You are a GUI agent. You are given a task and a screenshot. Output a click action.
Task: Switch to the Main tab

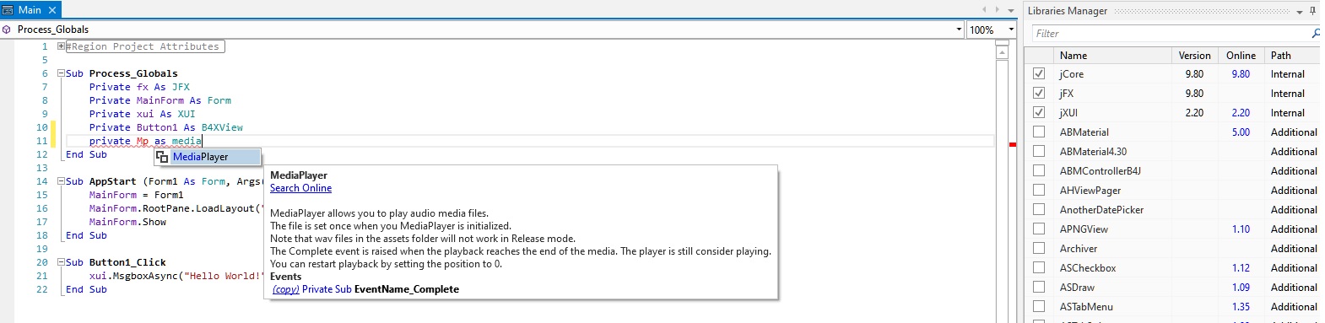tap(30, 10)
